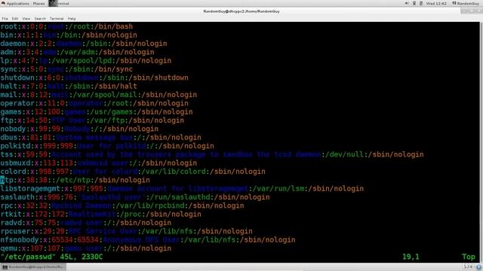Click the rpcuser:x:29:29 line
The image size is (483, 271).
126,231
